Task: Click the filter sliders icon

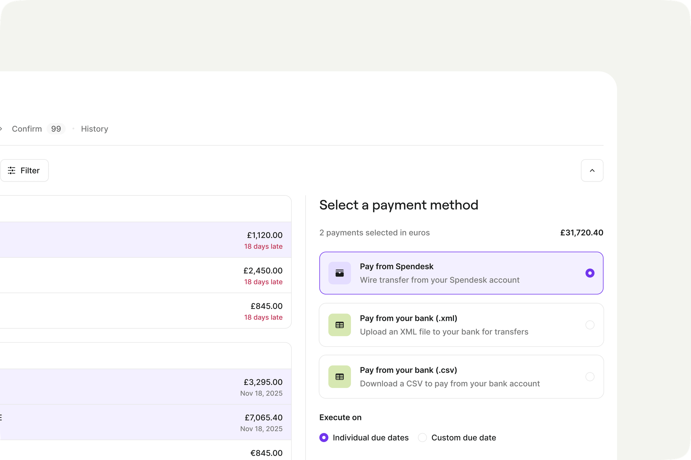Action: click(x=12, y=170)
